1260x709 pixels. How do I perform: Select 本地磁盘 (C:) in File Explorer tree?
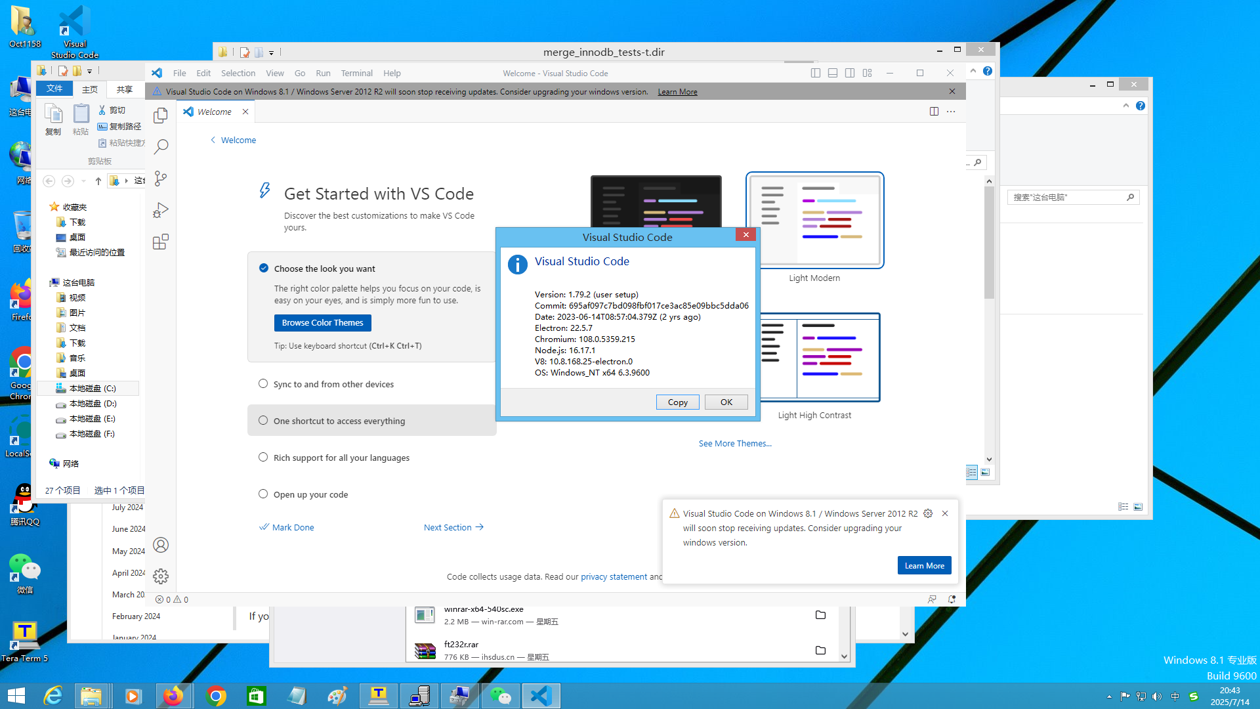point(87,388)
